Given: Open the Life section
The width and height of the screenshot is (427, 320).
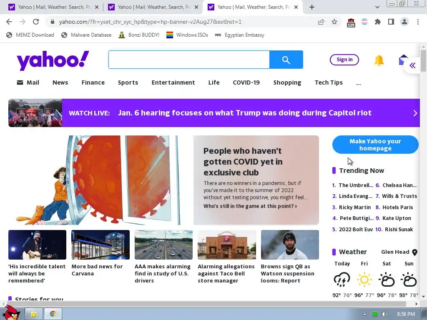Looking at the screenshot, I should click(x=214, y=82).
